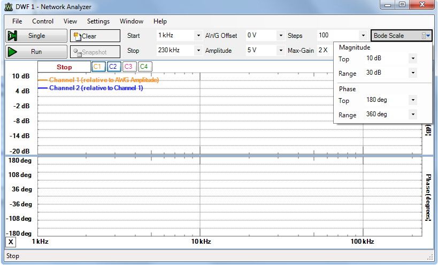Click the 10 kHz axis label
The image size is (438, 265).
[201, 242]
